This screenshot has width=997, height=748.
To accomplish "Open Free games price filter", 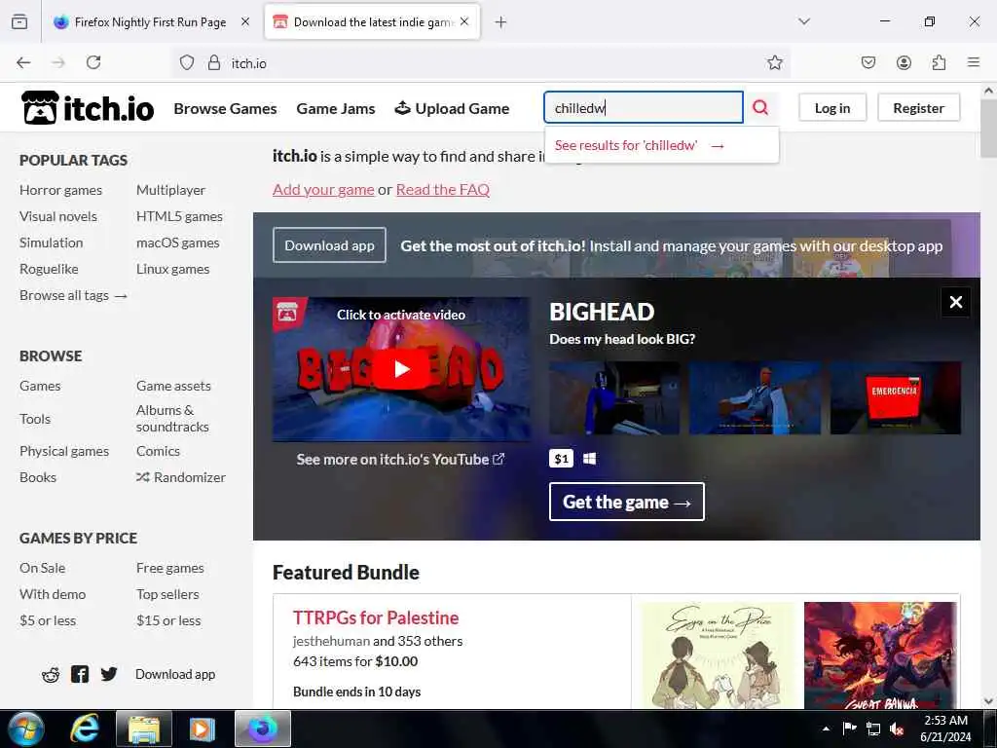I will coord(169,568).
